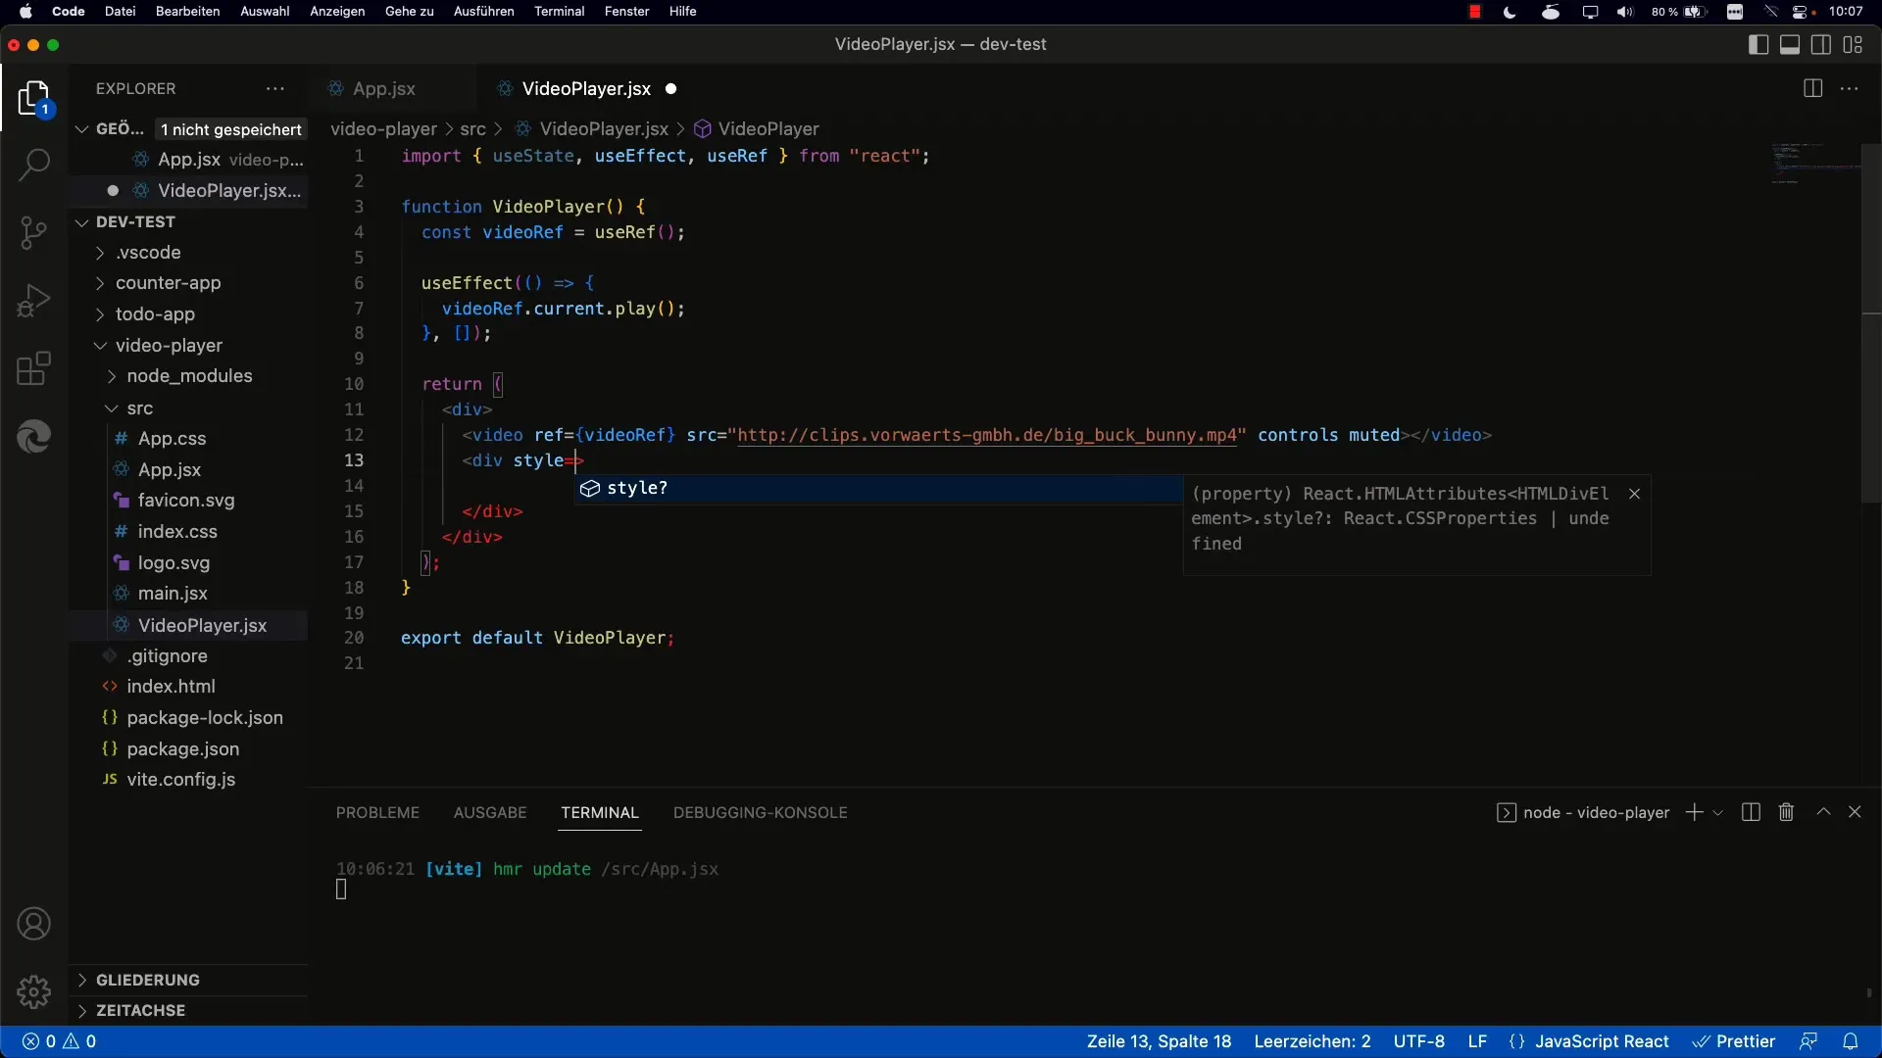This screenshot has height=1058, width=1882.
Task: Change end of line sequence LF
Action: (x=1477, y=1041)
